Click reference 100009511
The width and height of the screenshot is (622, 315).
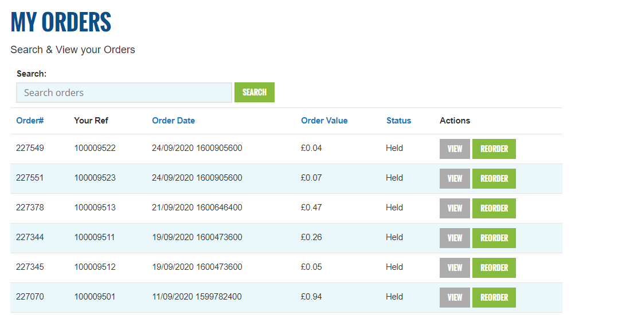[95, 237]
